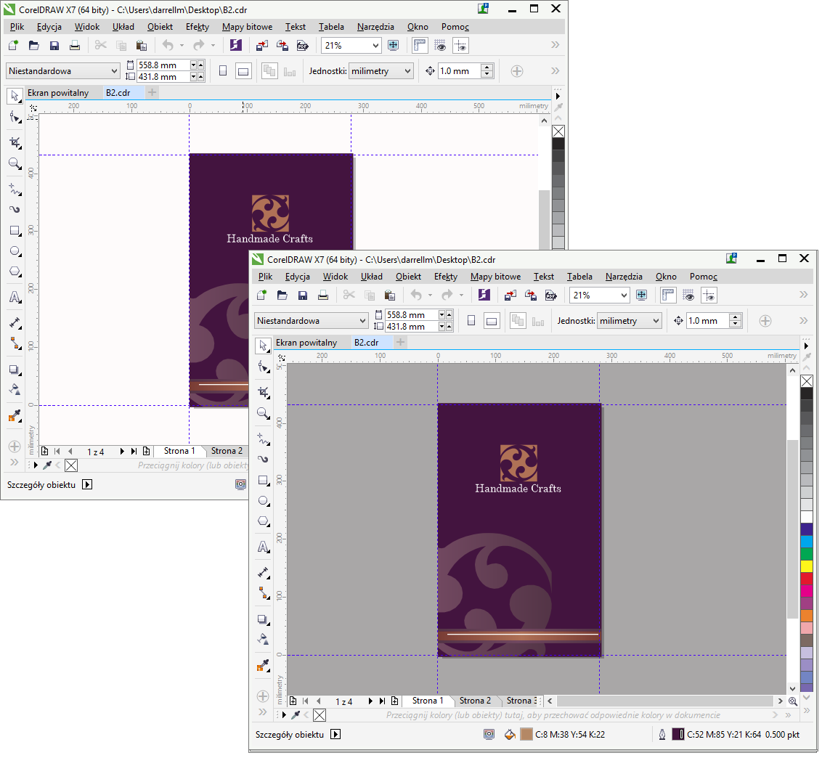Image resolution: width=822 pixels, height=758 pixels.
Task: Select the Text tool in the front window
Action: click(262, 547)
